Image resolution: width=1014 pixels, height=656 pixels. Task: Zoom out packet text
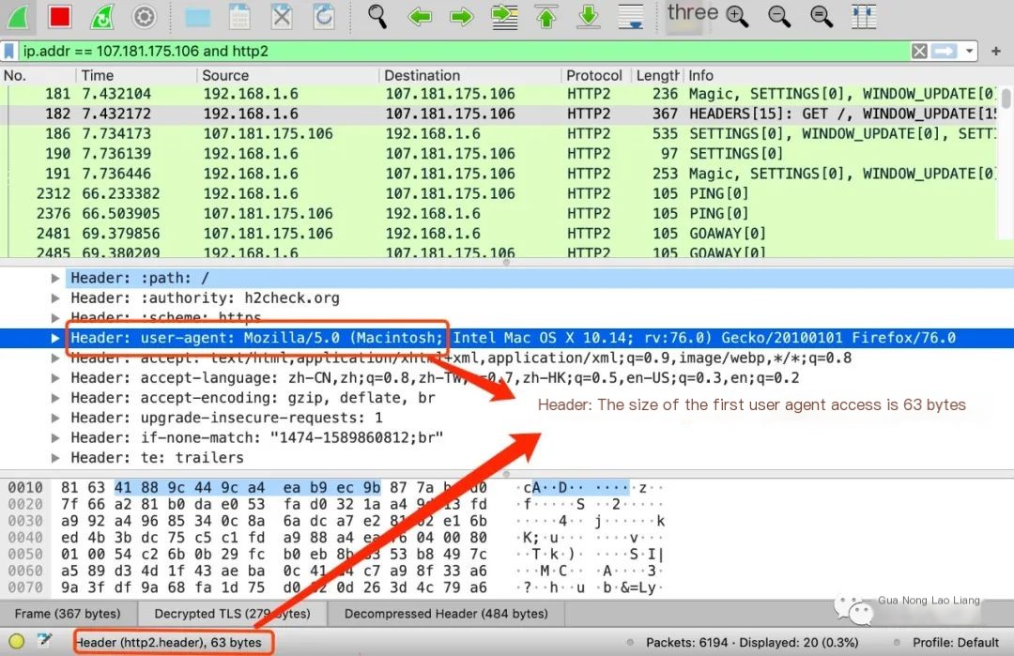point(779,16)
